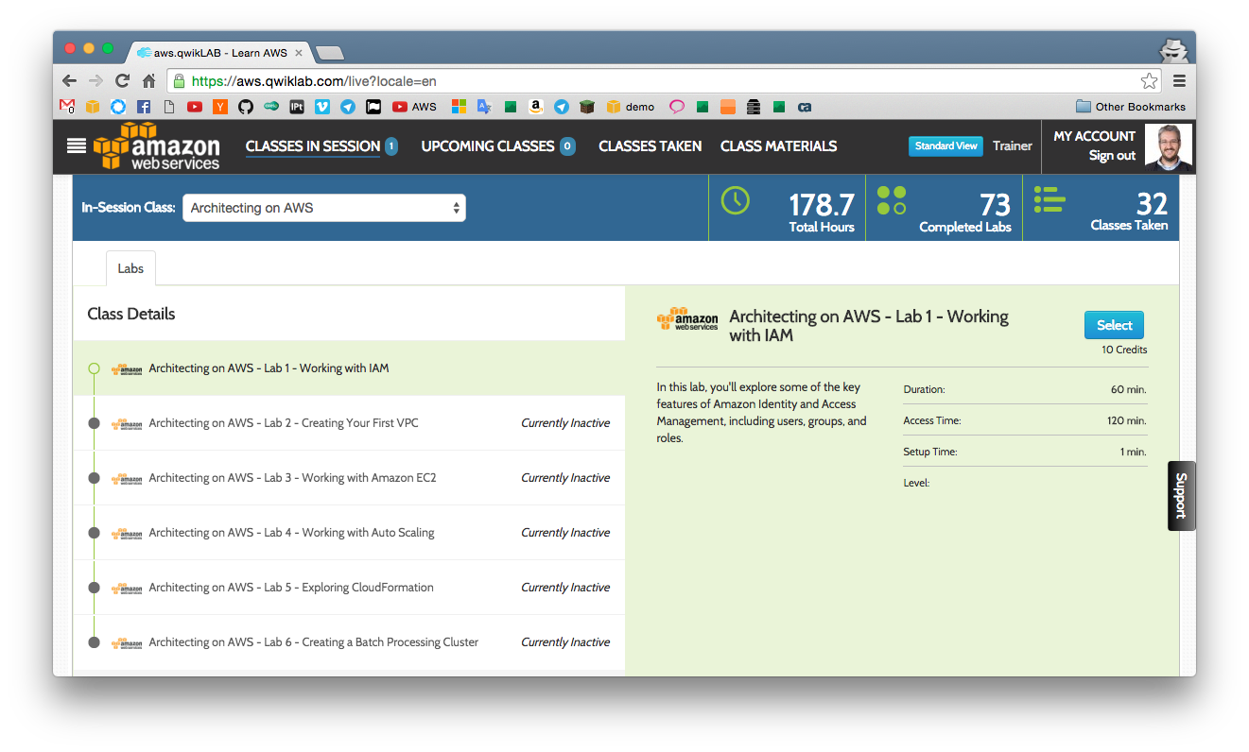
Task: Click the 0 badge on Upcoming Classes
Action: [567, 146]
